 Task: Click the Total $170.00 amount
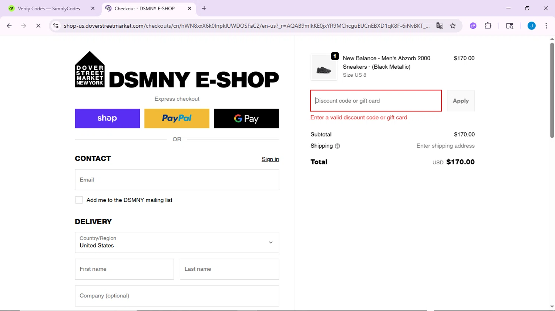tap(460, 162)
